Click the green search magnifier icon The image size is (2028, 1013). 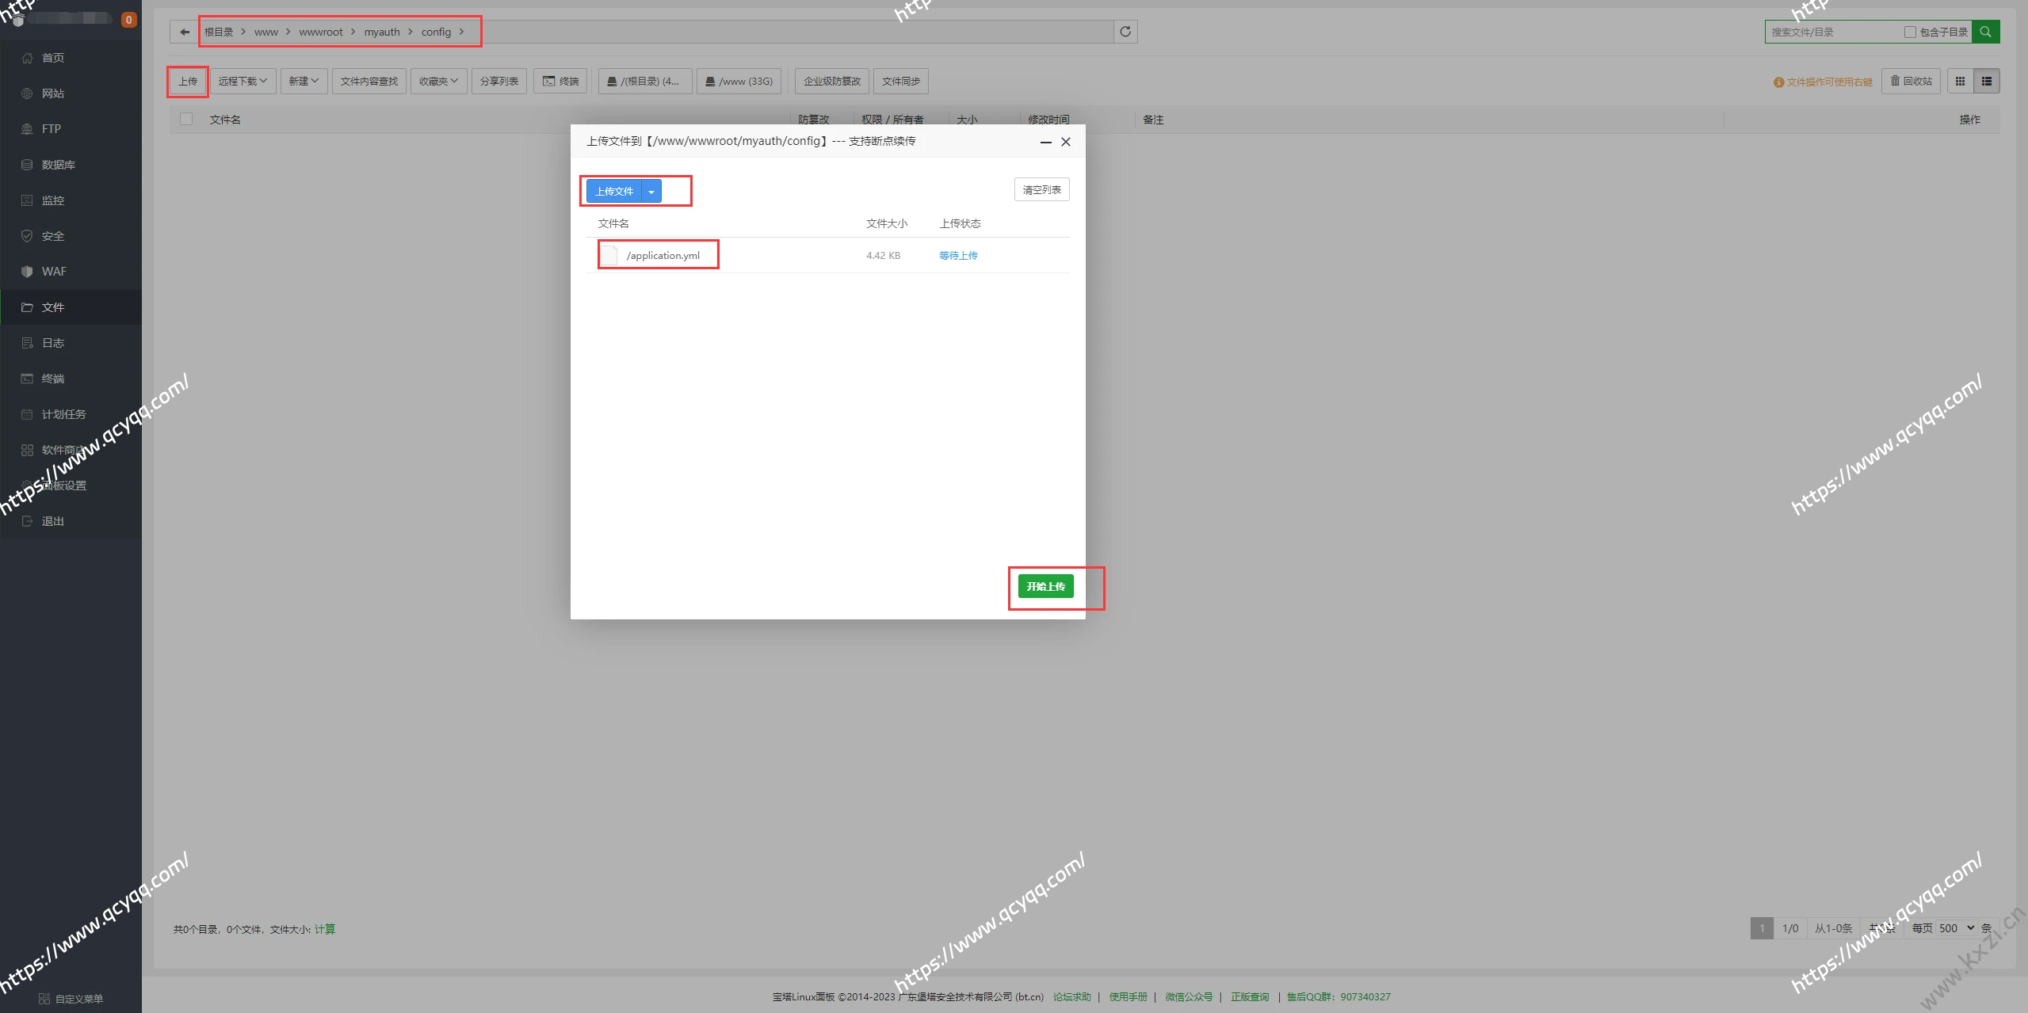[x=1985, y=32]
